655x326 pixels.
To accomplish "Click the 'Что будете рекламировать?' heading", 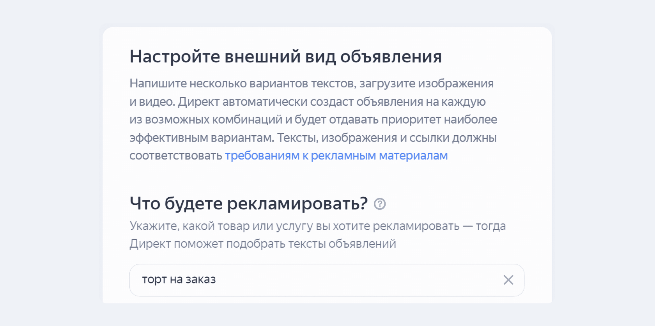I will pyautogui.click(x=248, y=204).
